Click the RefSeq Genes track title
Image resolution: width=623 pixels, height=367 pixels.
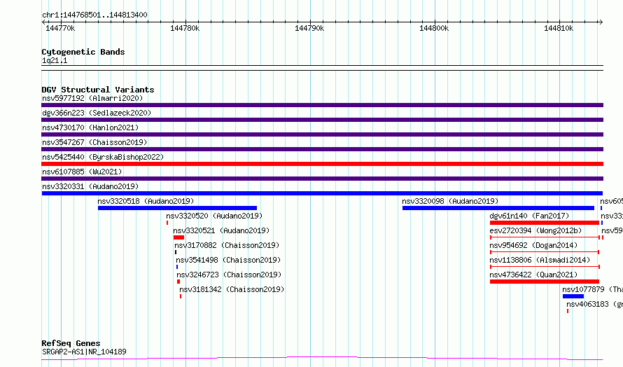click(71, 343)
